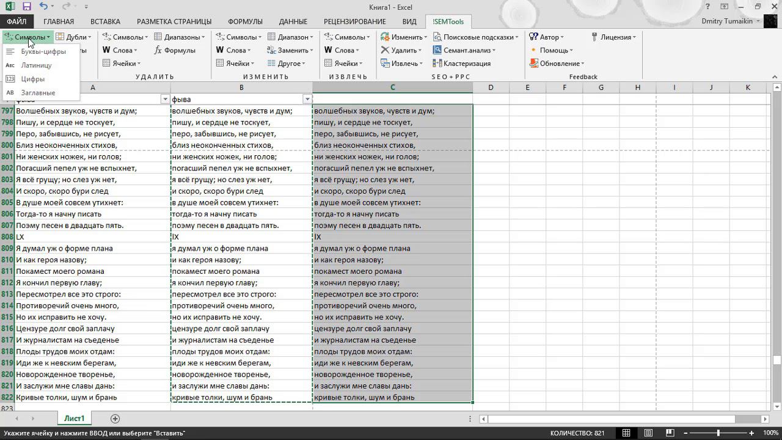Open Удалить dropdown in SEO+PPC group

point(401,50)
